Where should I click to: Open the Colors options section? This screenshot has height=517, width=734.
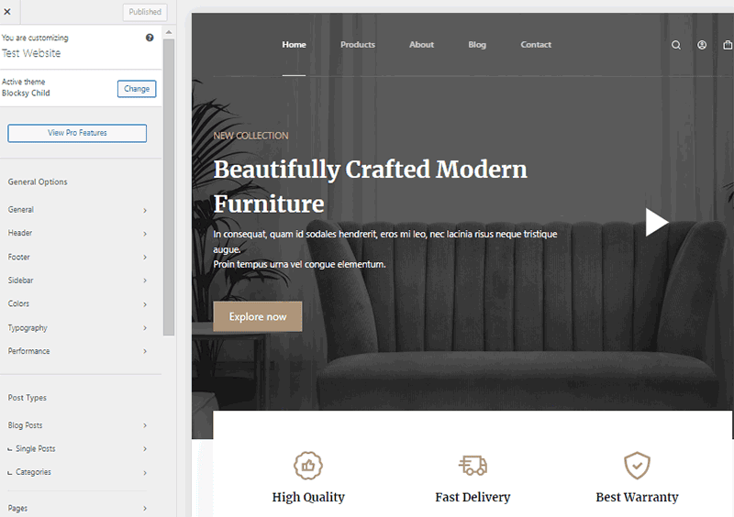[77, 303]
